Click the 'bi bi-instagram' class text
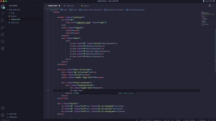The image size is (216, 121). pyautogui.click(x=107, y=111)
